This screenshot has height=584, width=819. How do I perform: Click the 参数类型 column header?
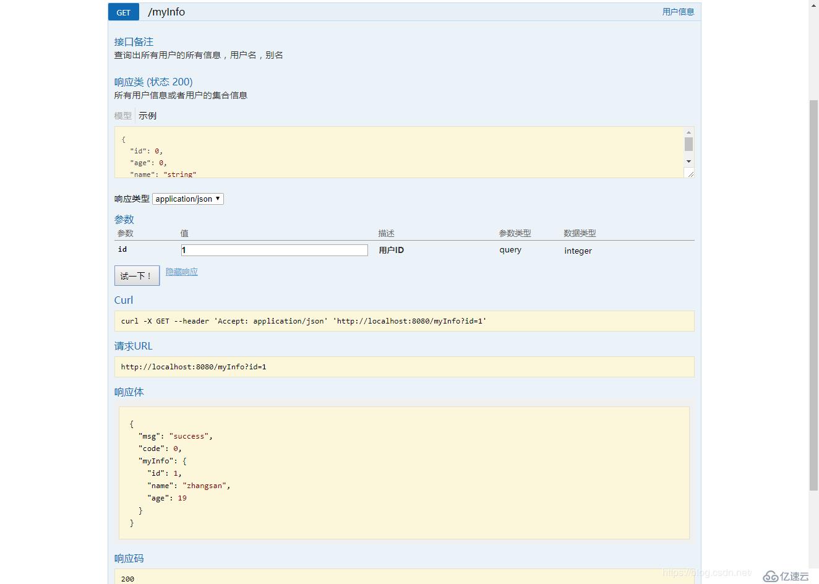(x=515, y=233)
